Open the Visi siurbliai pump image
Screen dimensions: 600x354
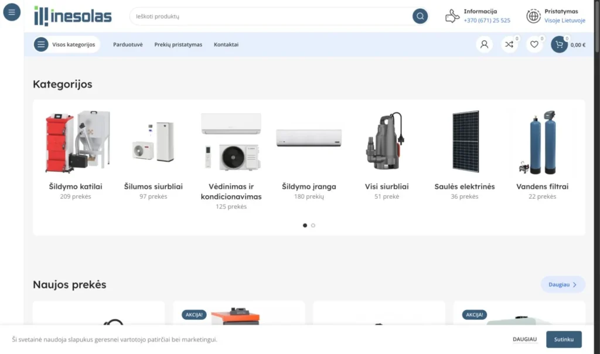387,142
